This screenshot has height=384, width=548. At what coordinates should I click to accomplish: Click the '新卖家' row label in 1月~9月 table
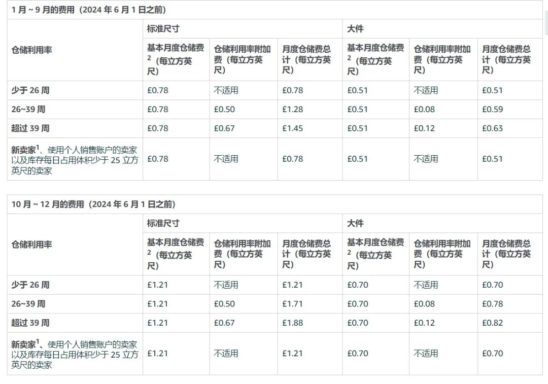click(x=75, y=160)
